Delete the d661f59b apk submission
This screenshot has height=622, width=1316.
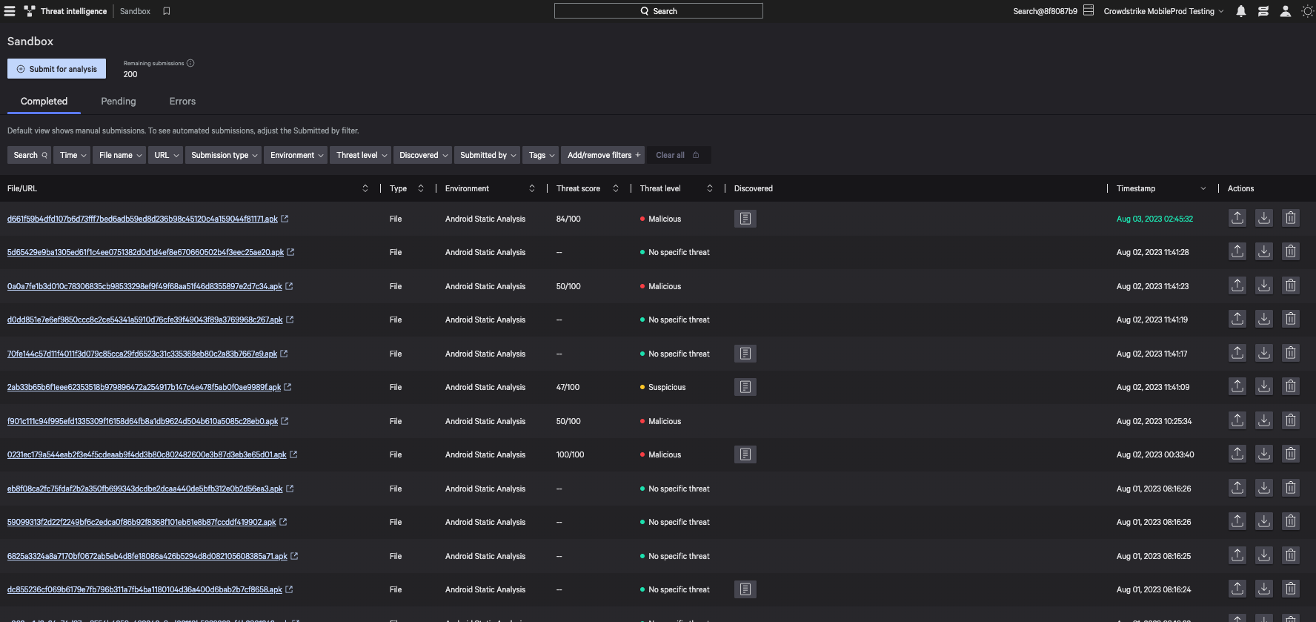1291,218
